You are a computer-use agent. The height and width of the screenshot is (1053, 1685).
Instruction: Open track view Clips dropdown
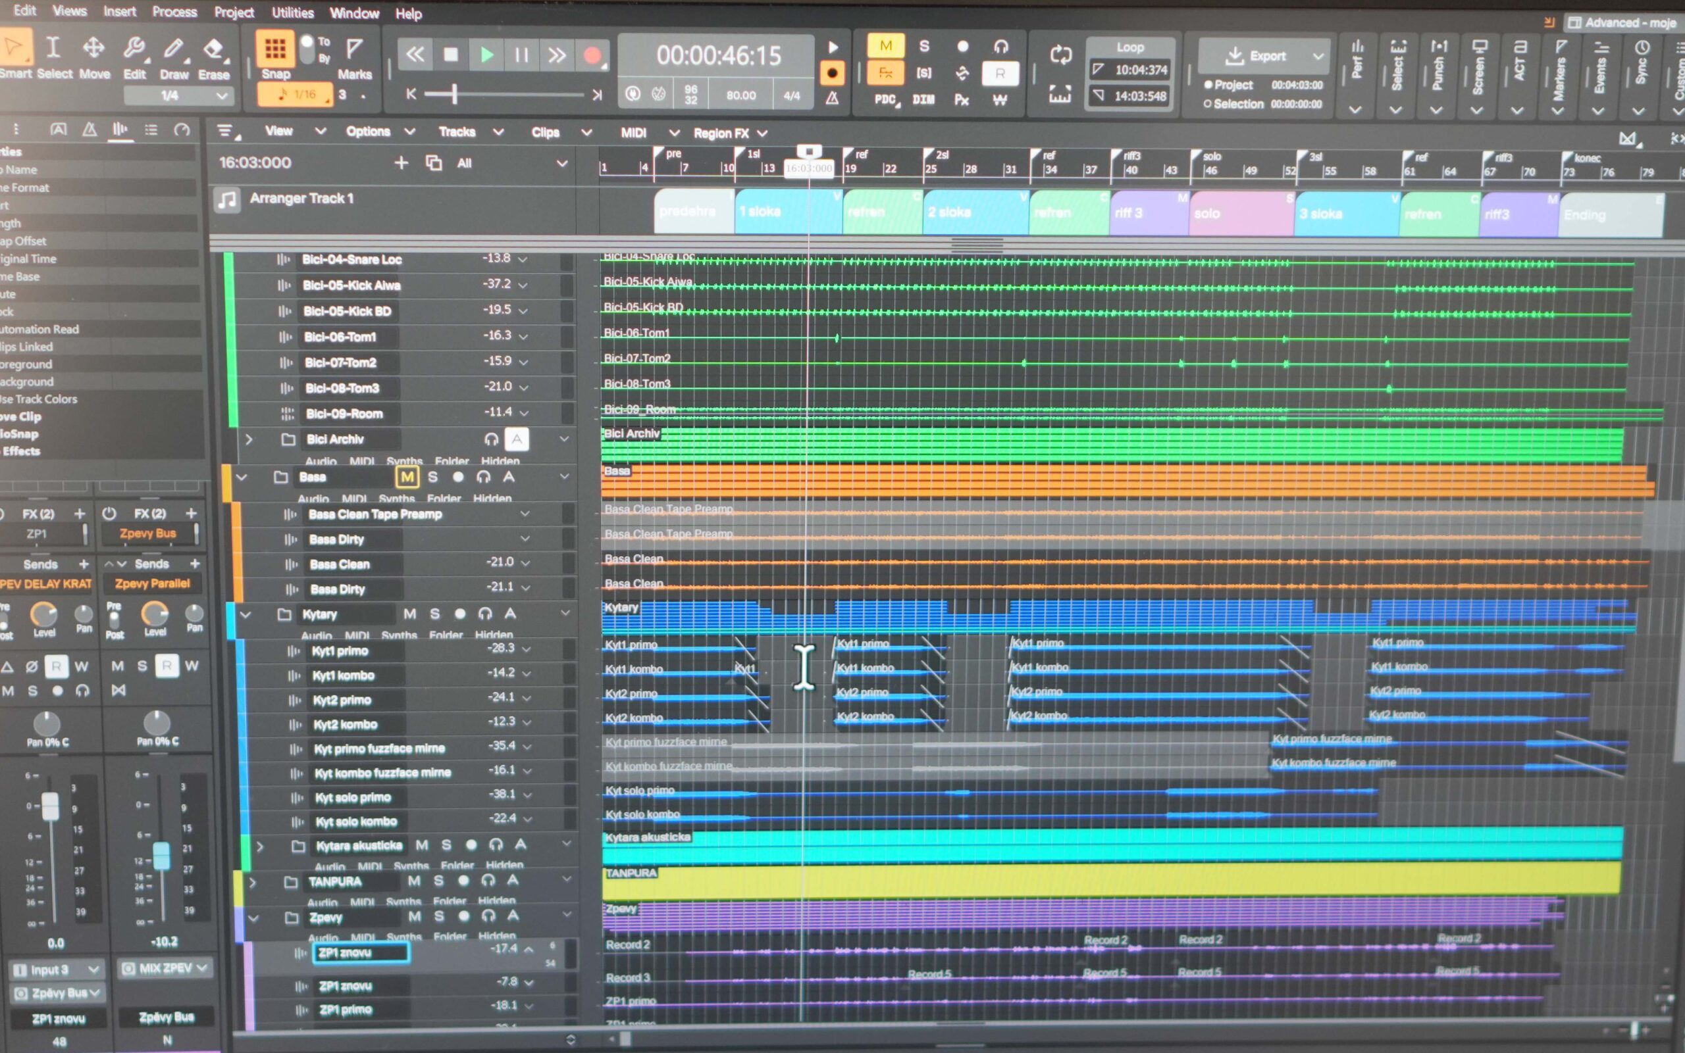pos(561,132)
